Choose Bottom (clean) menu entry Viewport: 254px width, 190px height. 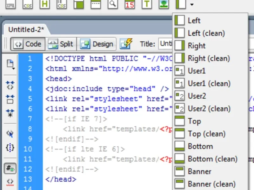tap(210, 159)
